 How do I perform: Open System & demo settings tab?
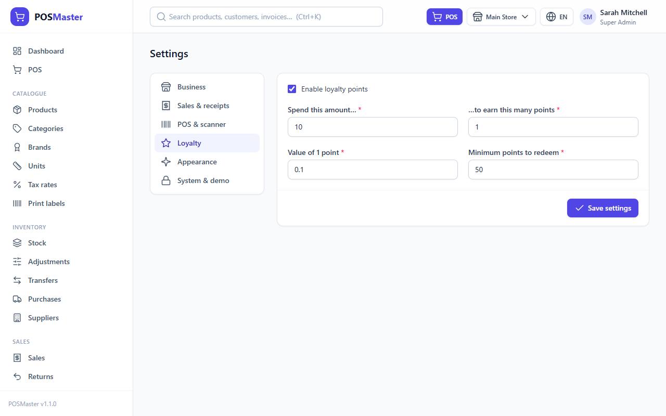(207, 180)
